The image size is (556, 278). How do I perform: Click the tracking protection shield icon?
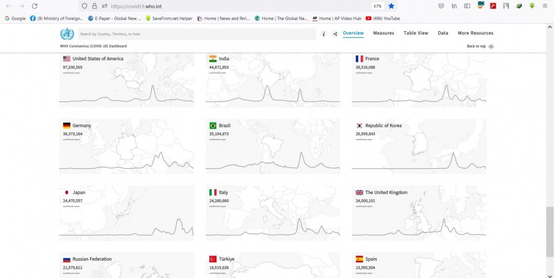(x=85, y=6)
